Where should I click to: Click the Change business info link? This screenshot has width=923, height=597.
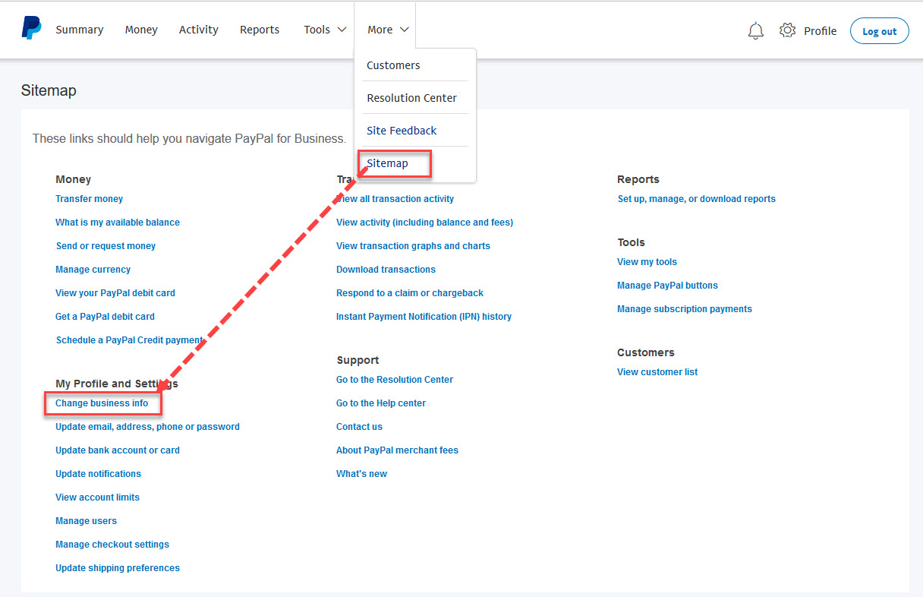coord(102,403)
